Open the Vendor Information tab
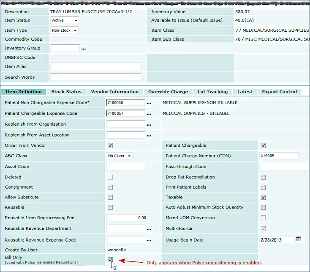Viewport: 310px width, 272px height. 114,92
